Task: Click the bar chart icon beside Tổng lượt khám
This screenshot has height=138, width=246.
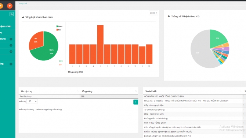Action: (x=23, y=17)
